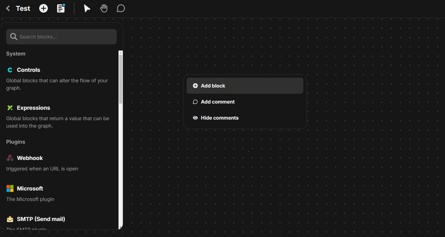Click the magnifier search icon
This screenshot has width=445, height=237.
pos(14,37)
